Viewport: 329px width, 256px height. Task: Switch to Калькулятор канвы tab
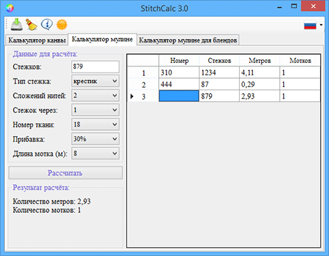pyautogui.click(x=37, y=40)
